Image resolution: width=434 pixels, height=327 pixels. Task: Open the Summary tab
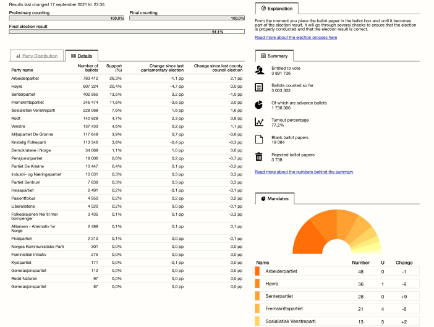point(274,56)
